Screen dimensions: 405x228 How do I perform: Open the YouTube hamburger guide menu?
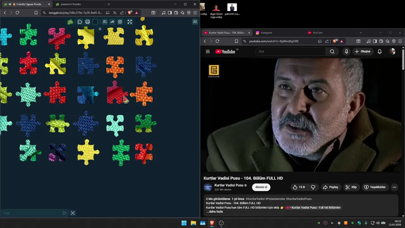point(208,52)
